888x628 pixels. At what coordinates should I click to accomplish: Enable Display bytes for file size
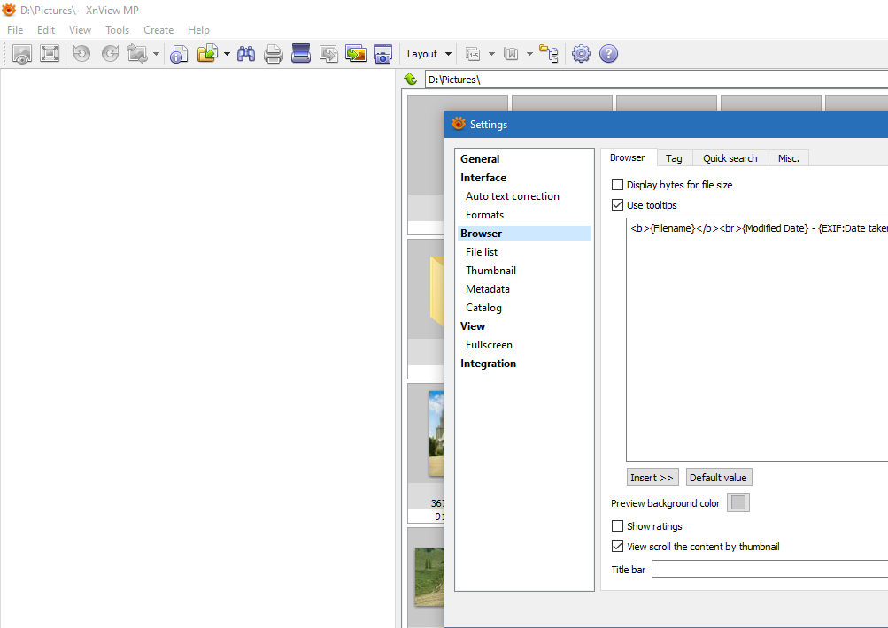[618, 185]
